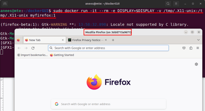Switch to the New Tab tab
205x111 pixels.
pos(44,40)
